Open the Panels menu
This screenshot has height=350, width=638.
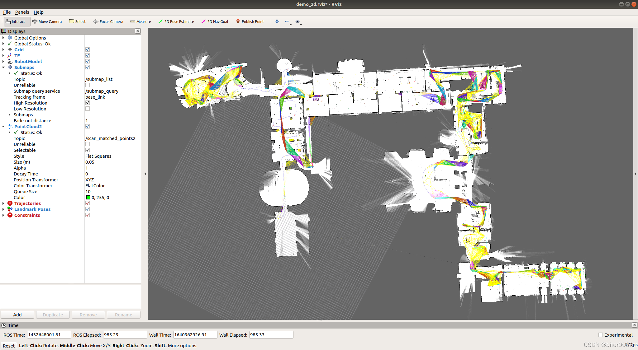[x=22, y=12]
